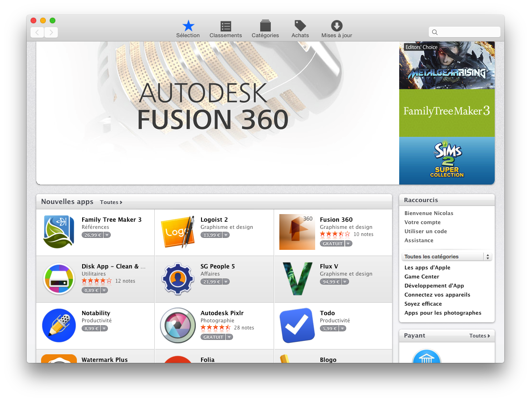
Task: Open the Watermark Plus app icon
Action: click(59, 359)
